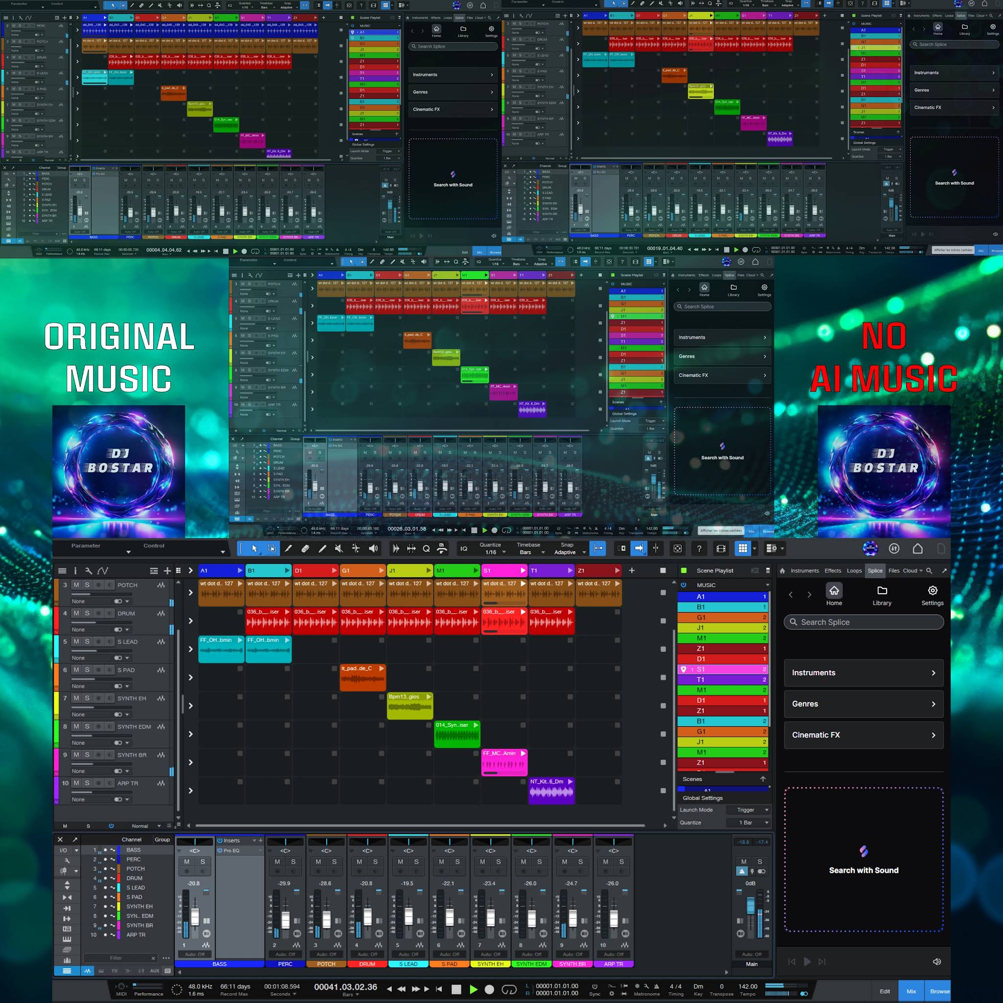Choose the Bend tool in the largest bottom window

[356, 548]
